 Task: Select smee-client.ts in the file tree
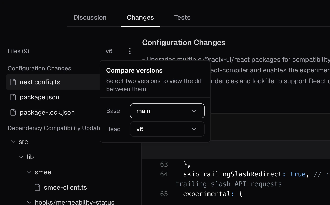click(65, 187)
